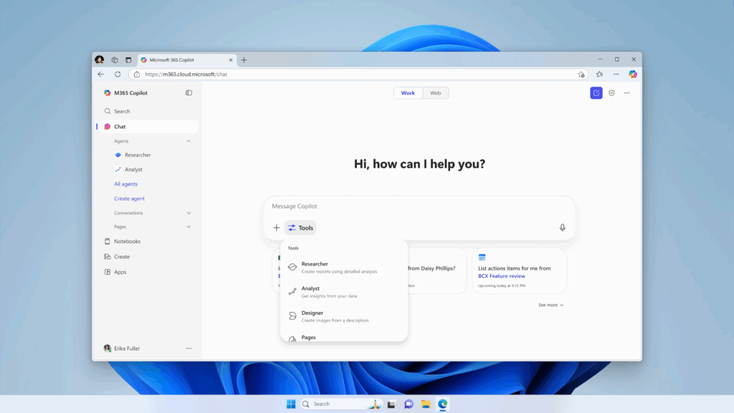Open Notebooks from the sidebar
Screen dimensions: 734x413
[x=127, y=242]
